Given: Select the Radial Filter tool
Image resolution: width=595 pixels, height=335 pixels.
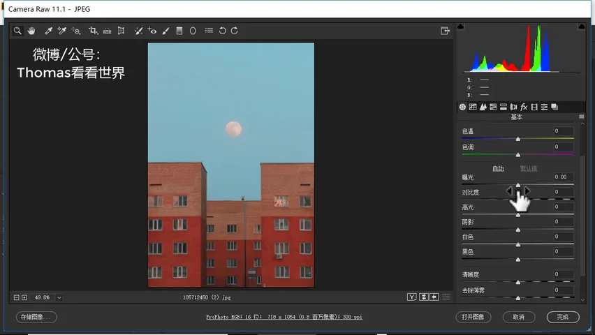Looking at the screenshot, I should [193, 31].
